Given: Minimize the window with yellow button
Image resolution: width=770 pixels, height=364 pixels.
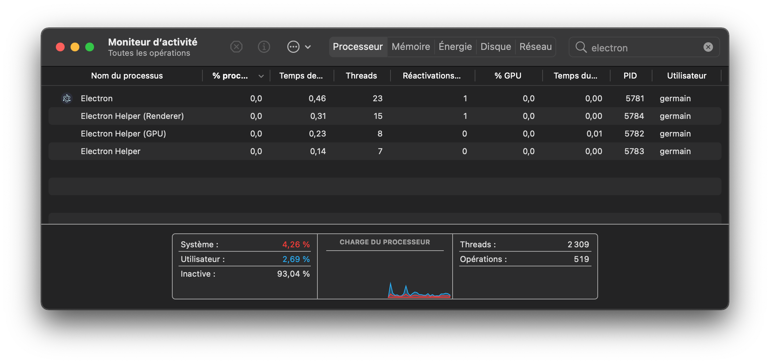Looking at the screenshot, I should tap(75, 47).
